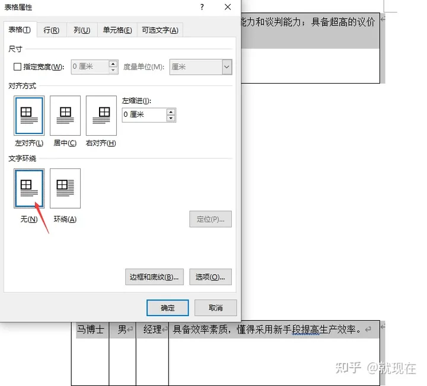The height and width of the screenshot is (386, 427).
Task: Cancel with the 取消 button
Action: [216, 308]
